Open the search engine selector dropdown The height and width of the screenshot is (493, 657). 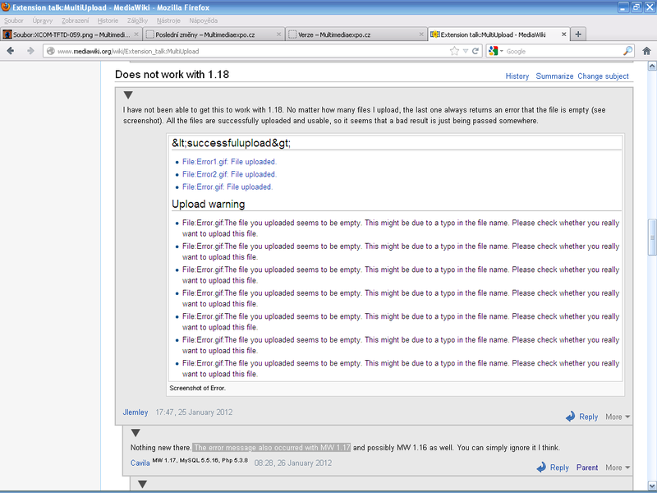pyautogui.click(x=495, y=51)
